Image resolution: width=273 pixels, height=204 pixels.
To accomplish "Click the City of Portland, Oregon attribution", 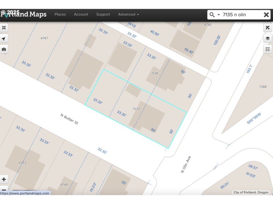I will click(251, 192).
